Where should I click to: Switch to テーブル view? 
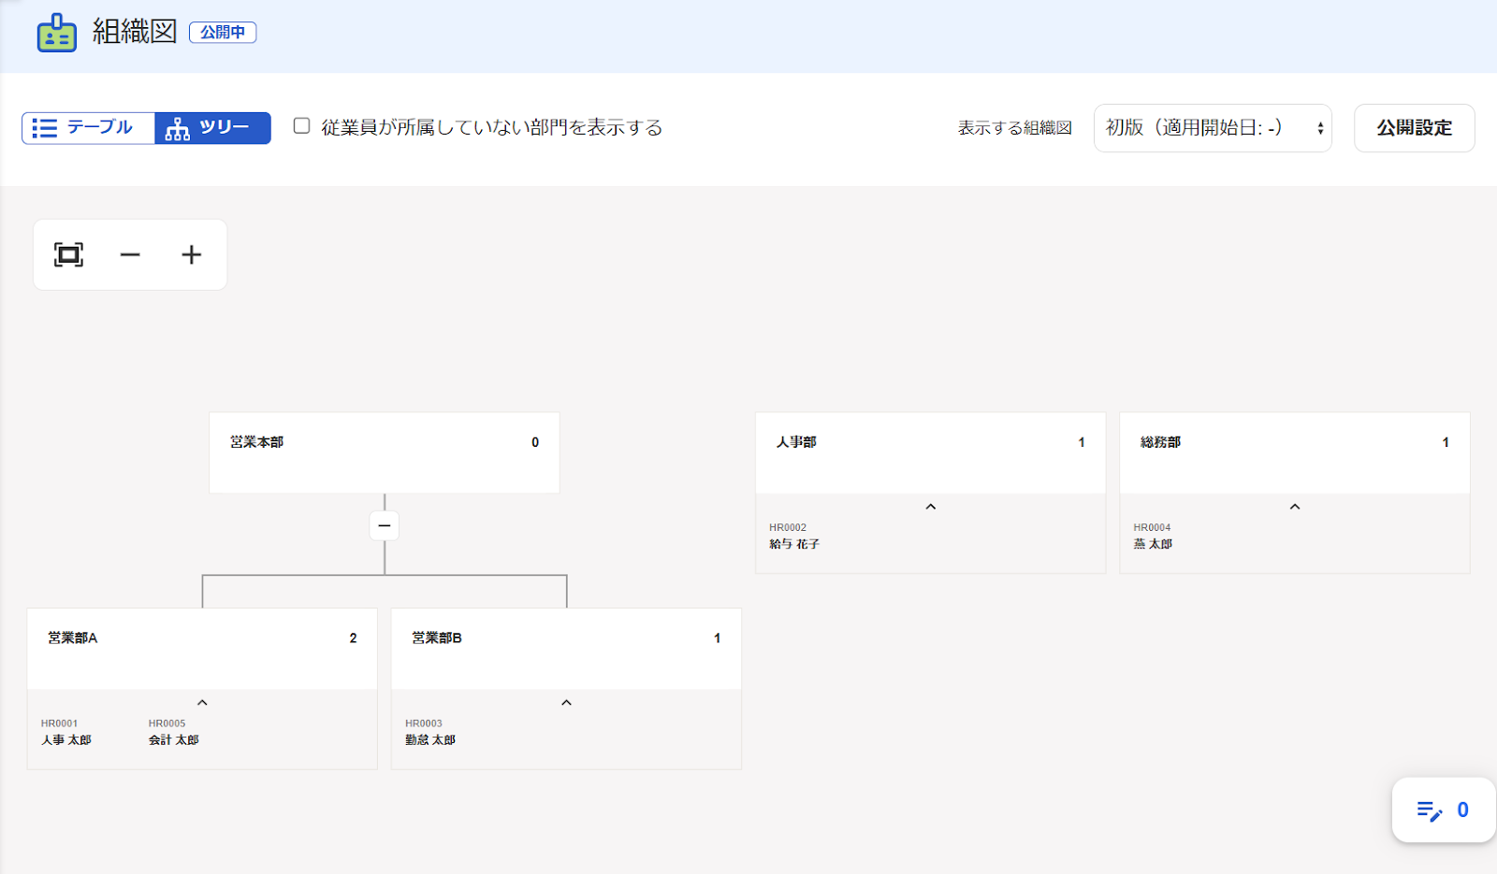click(x=88, y=128)
